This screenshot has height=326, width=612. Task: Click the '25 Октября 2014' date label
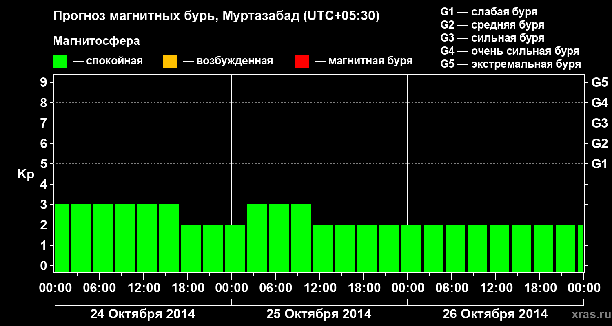pos(319,314)
